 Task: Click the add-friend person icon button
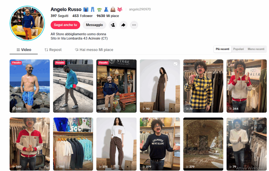[x=113, y=25]
